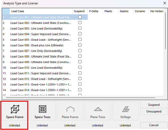Tick Suspend checkbox for Load Case 013
This screenshot has height=130, width=168.
pos(80,84)
